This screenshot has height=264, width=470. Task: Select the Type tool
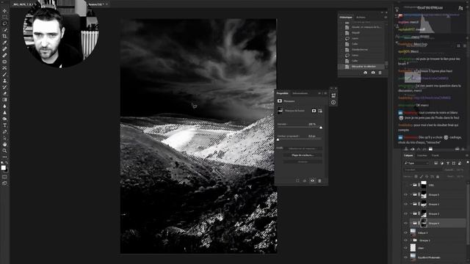(4, 125)
